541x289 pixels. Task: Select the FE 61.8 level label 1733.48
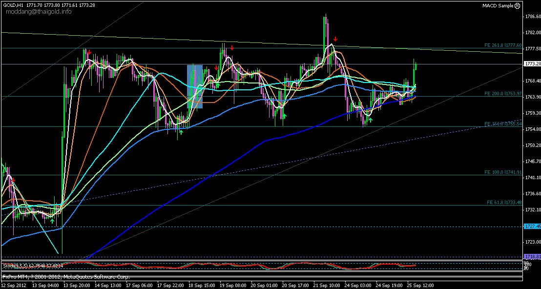[x=504, y=202]
